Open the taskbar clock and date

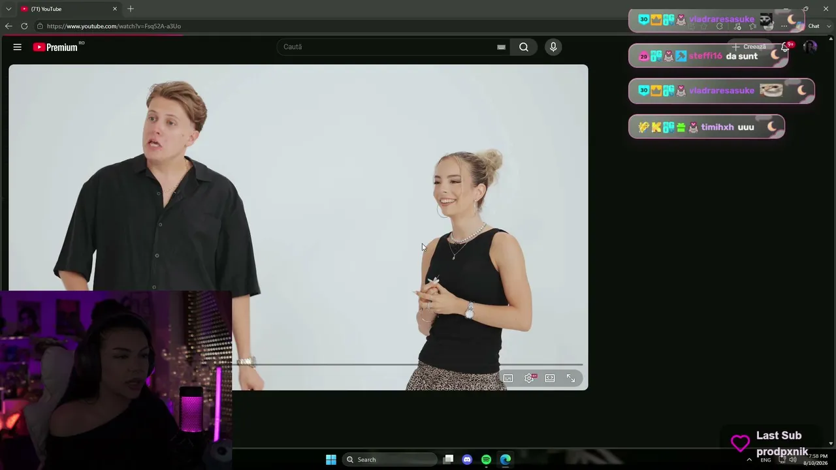click(816, 460)
